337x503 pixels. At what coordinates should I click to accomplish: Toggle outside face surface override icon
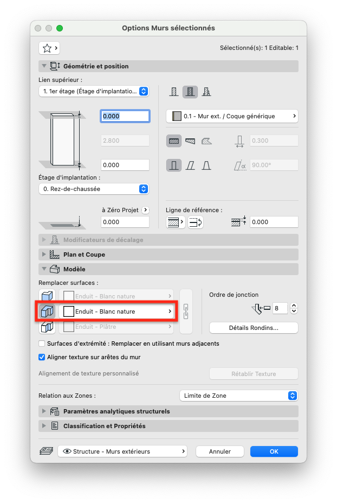47,296
